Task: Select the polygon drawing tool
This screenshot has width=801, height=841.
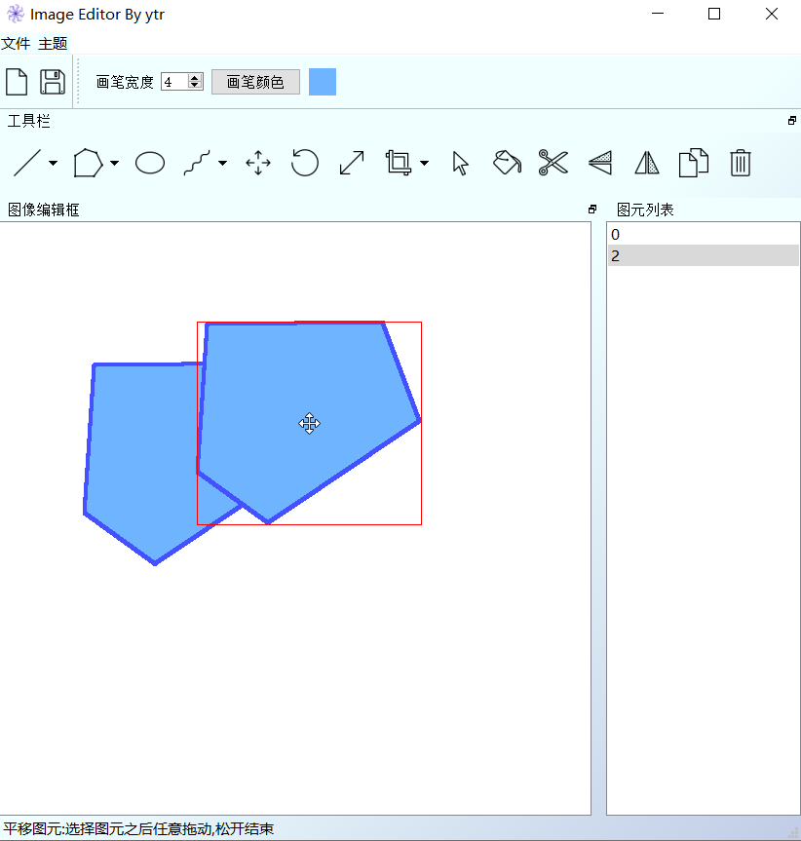Action: (x=88, y=163)
